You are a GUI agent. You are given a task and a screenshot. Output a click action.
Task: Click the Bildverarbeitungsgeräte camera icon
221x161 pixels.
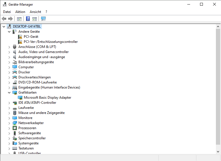15,62
